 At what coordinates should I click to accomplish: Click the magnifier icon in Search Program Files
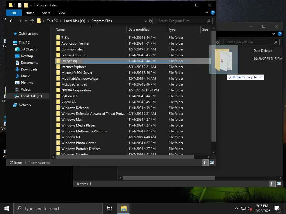(x=208, y=21)
